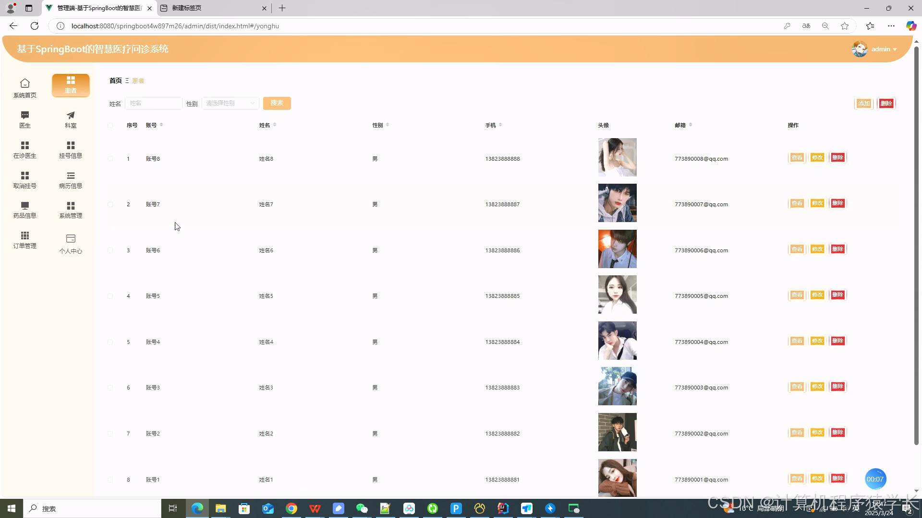
Task: Click the 医生 chat icon in sidebar
Action: click(25, 115)
